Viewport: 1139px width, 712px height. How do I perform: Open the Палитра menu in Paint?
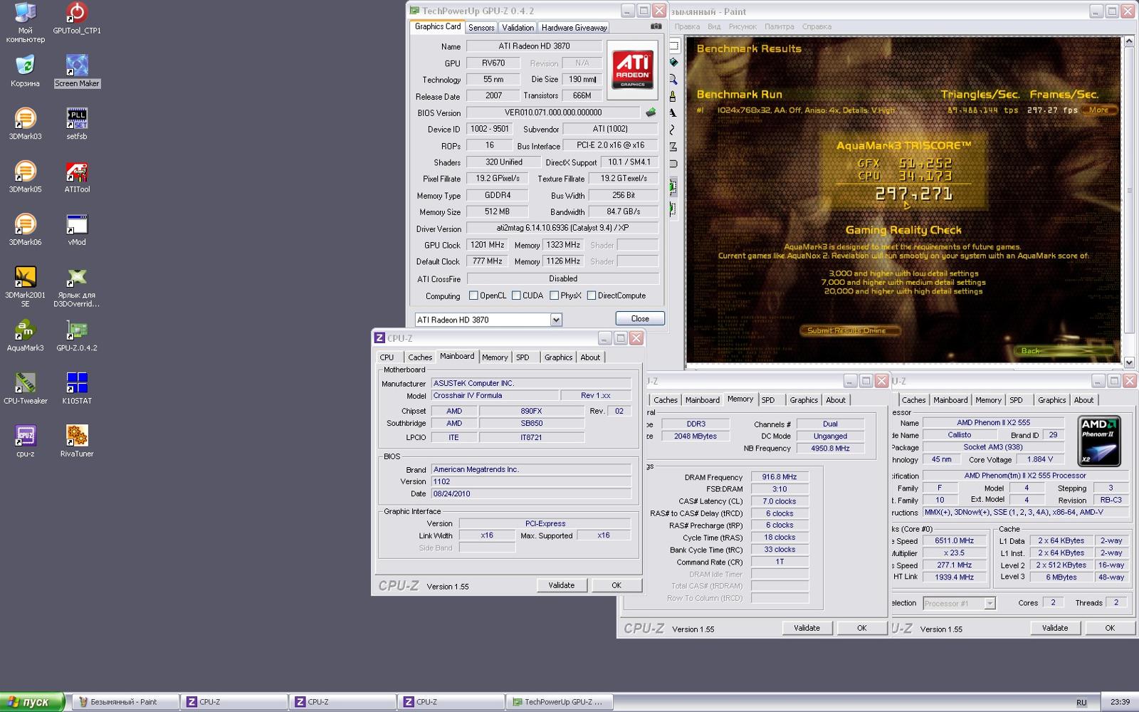point(779,26)
